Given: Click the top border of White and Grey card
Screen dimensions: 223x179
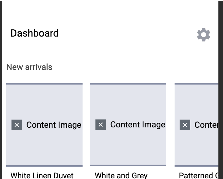Looking at the screenshot, I should (128, 84).
